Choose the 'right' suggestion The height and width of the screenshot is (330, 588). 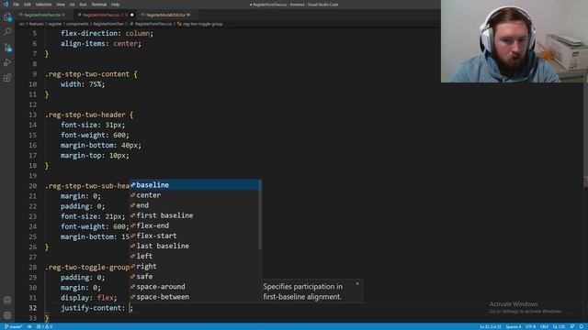coord(195,266)
